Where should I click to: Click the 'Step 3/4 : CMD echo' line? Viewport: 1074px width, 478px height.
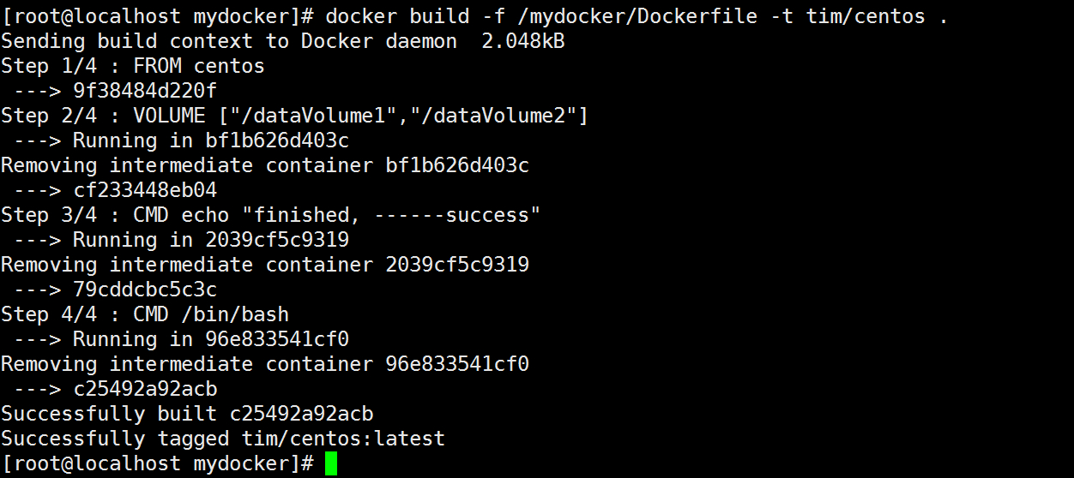click(270, 215)
